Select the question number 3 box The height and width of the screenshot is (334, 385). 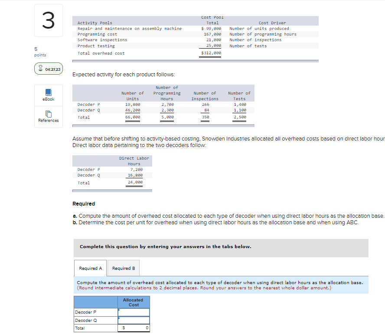pyautogui.click(x=49, y=20)
